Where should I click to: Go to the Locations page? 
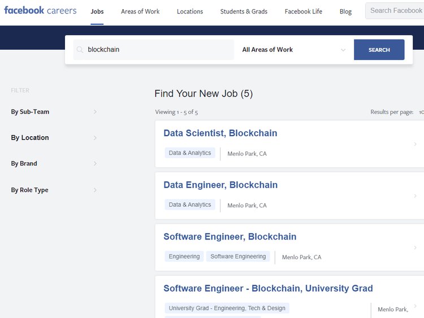click(x=190, y=12)
